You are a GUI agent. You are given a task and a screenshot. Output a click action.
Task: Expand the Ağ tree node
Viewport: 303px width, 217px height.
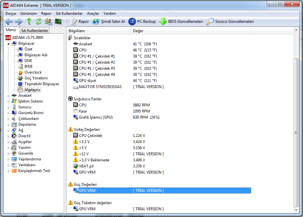coord(8,131)
